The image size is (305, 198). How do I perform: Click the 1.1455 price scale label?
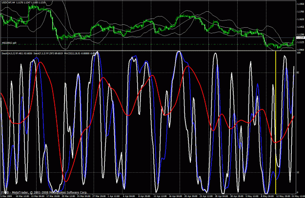coord(301,27)
